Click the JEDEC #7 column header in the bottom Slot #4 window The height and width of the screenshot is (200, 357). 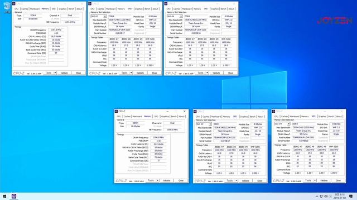tap(298, 147)
